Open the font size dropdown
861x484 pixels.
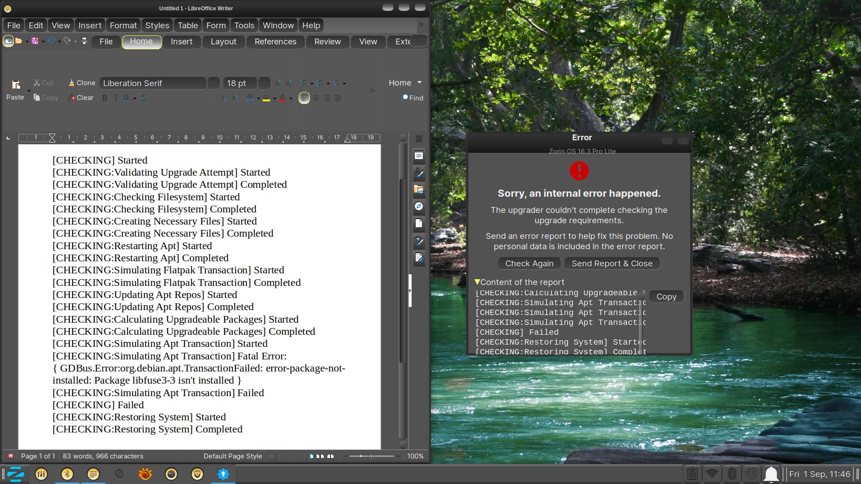click(x=265, y=83)
